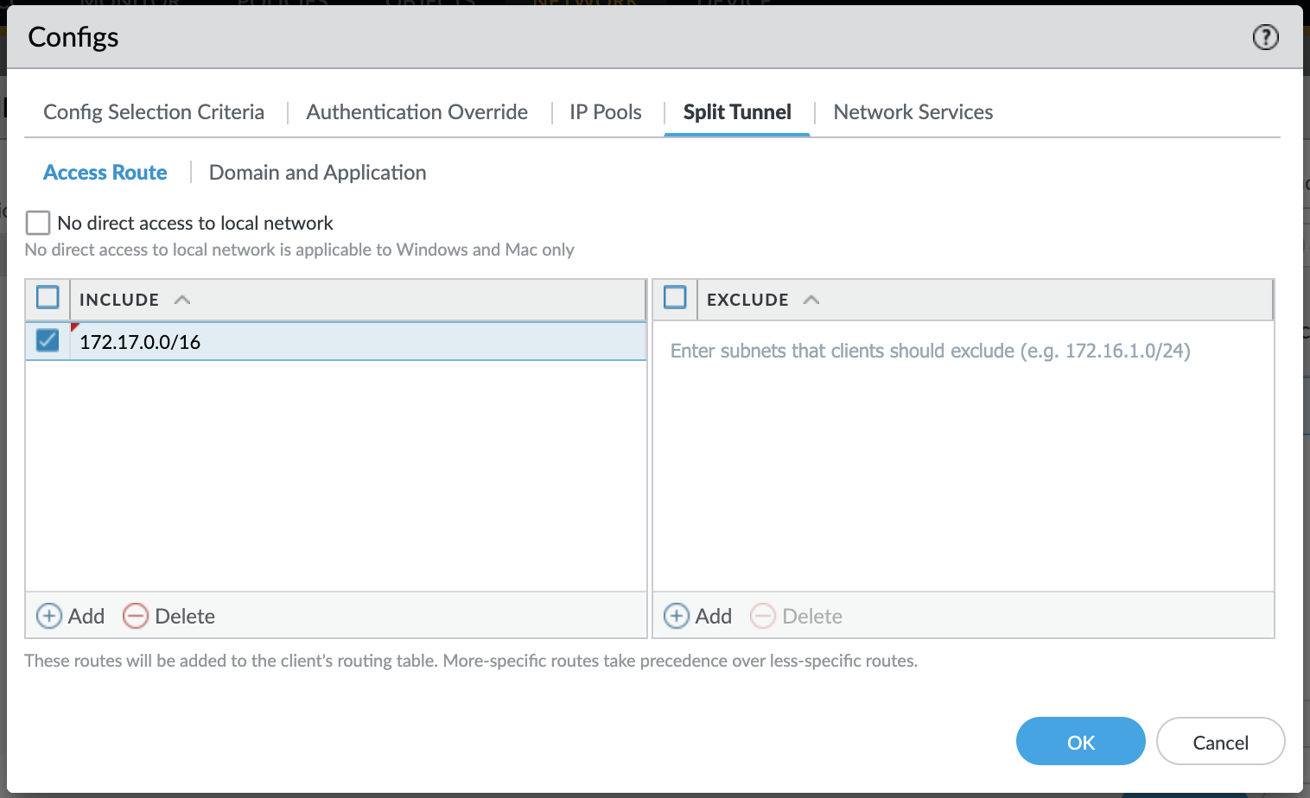Toggle the Include header select-all checkbox

pos(48,298)
